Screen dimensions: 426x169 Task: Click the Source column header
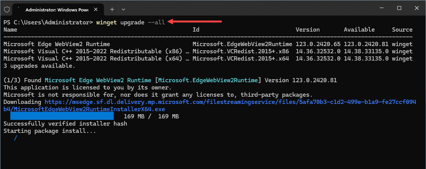402,30
